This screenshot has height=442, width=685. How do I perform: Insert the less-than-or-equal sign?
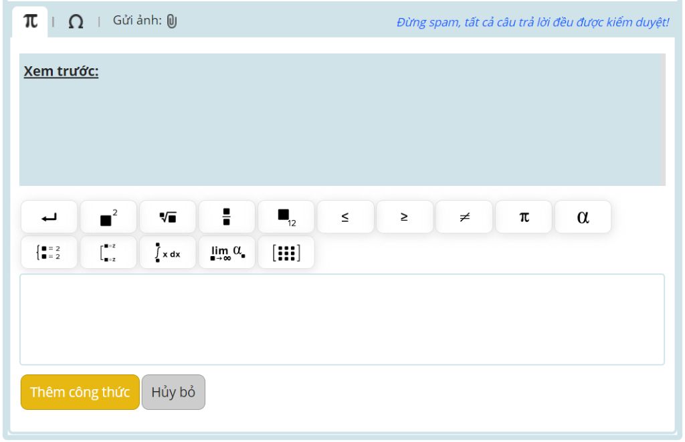[346, 217]
